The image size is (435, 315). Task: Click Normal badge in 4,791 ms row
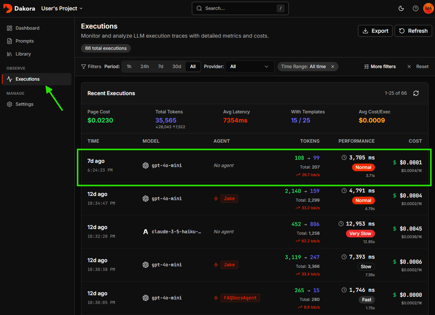coord(363,200)
